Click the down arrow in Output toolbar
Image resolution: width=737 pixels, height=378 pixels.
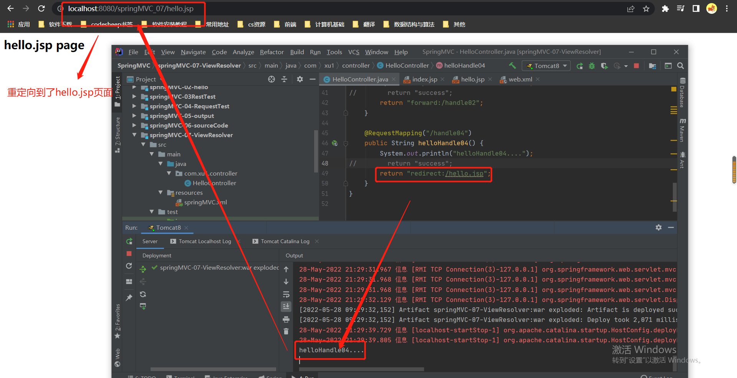(x=286, y=282)
